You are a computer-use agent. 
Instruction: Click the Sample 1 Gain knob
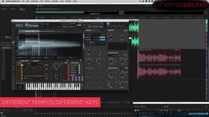99,61
